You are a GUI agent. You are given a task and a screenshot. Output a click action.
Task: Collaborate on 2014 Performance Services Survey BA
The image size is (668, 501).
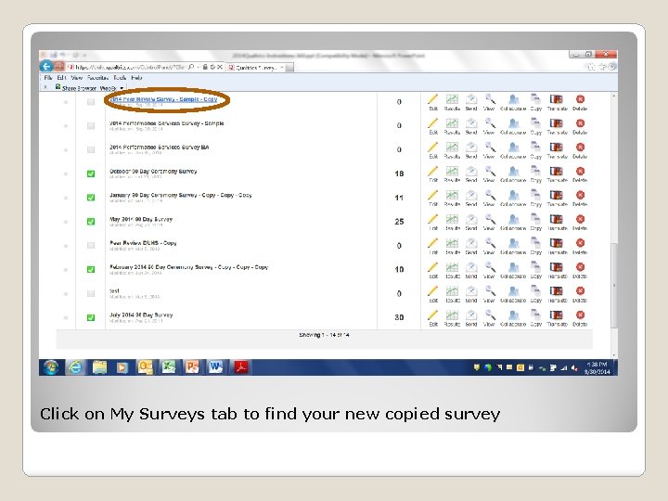(513, 150)
